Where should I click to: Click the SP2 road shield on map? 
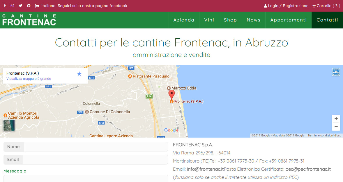click(80, 112)
